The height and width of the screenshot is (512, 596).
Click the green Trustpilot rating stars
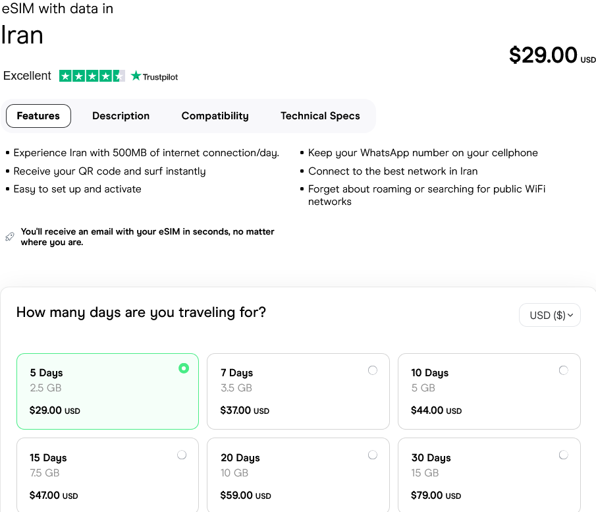coord(92,76)
